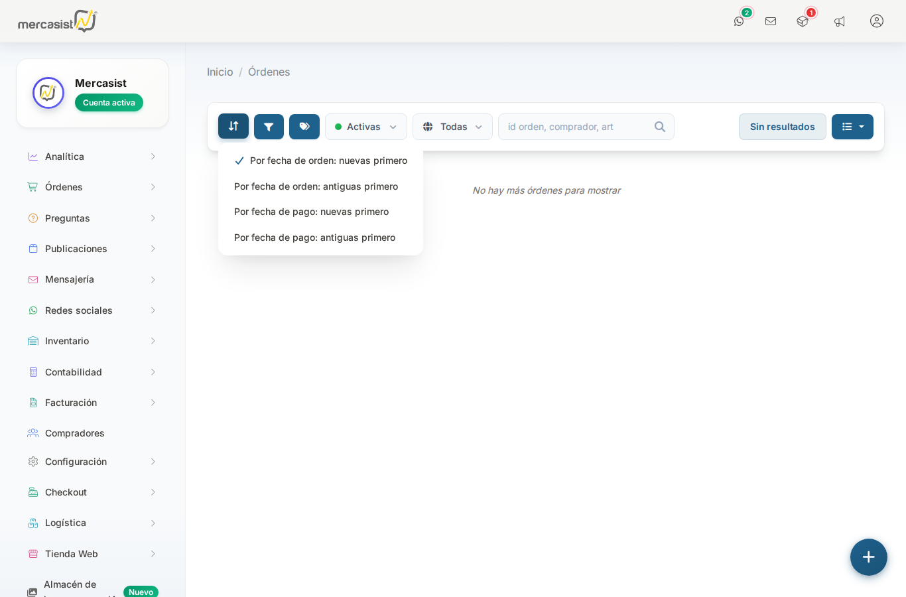Open the mail envelope icon
Image resolution: width=906 pixels, height=597 pixels.
pos(771,21)
